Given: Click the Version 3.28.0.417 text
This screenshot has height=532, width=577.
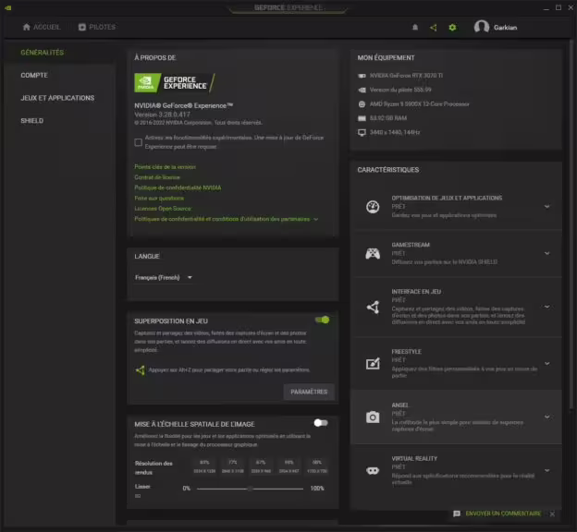Looking at the screenshot, I should [x=163, y=115].
